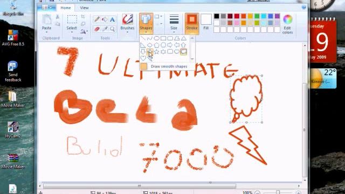The image size is (345, 194).
Task: Click the canvas horizontal scrollbar thumb
Action: click(140, 186)
